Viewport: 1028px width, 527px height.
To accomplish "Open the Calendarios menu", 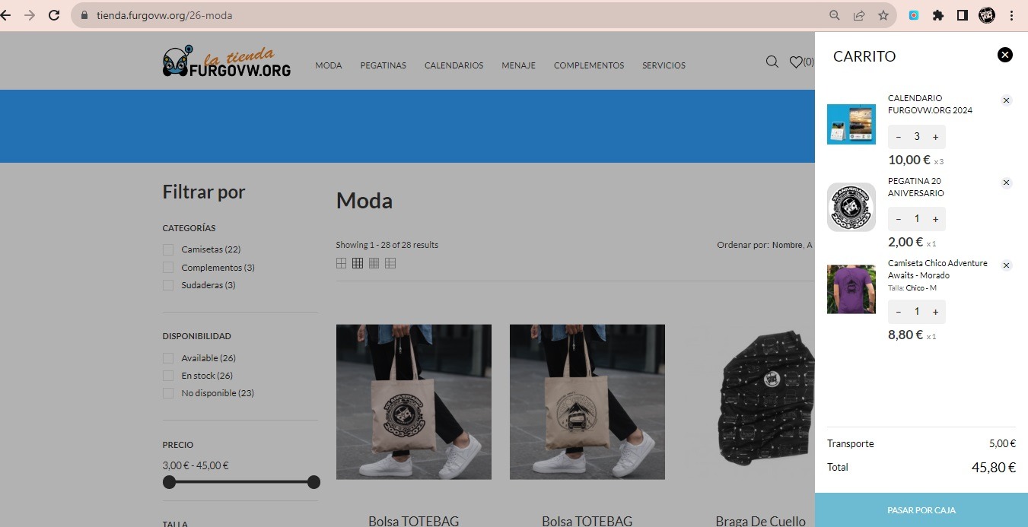I will click(454, 65).
